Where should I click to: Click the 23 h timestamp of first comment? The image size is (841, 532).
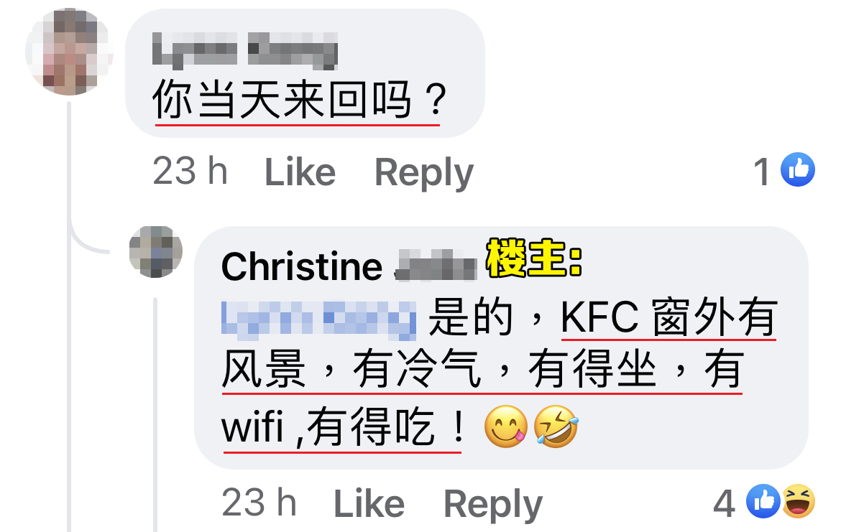(x=190, y=171)
